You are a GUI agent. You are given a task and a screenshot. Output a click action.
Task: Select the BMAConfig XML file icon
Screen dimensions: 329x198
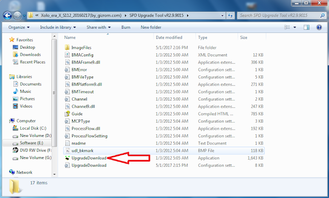[67, 55]
